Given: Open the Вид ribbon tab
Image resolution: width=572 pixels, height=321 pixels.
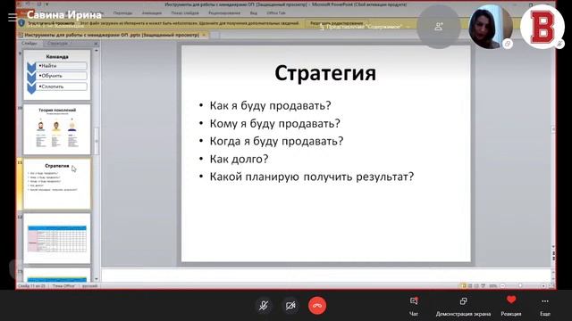Looking at the screenshot, I should click(254, 13).
